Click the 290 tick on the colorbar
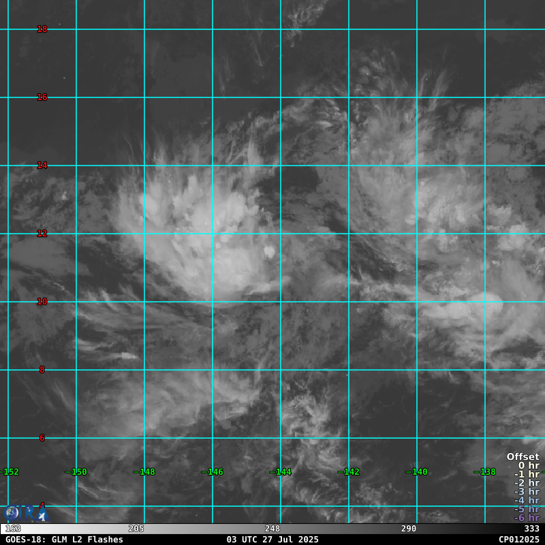This screenshot has height=545, width=545. click(409, 529)
